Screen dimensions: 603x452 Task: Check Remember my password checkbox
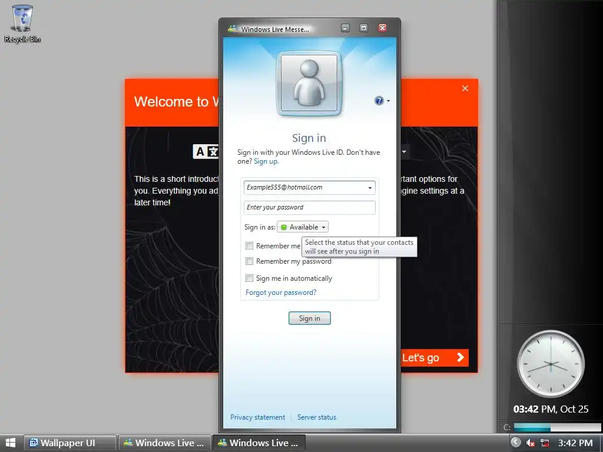coord(249,261)
